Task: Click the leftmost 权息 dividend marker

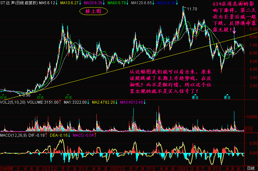Action: [4, 97]
